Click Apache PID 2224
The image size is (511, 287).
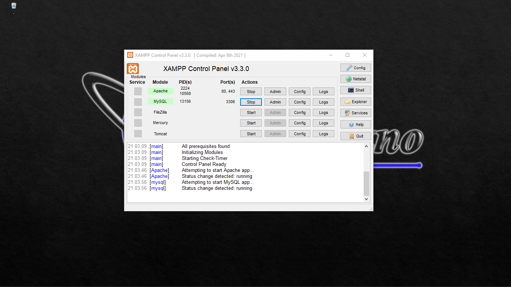pos(185,88)
